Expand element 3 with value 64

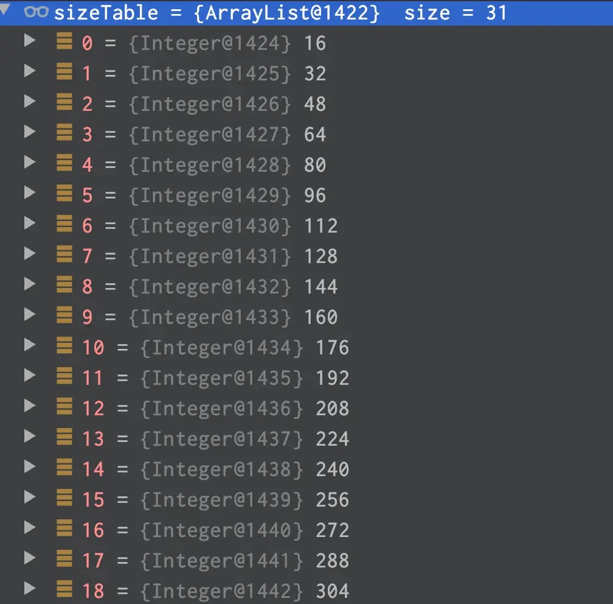tap(30, 132)
